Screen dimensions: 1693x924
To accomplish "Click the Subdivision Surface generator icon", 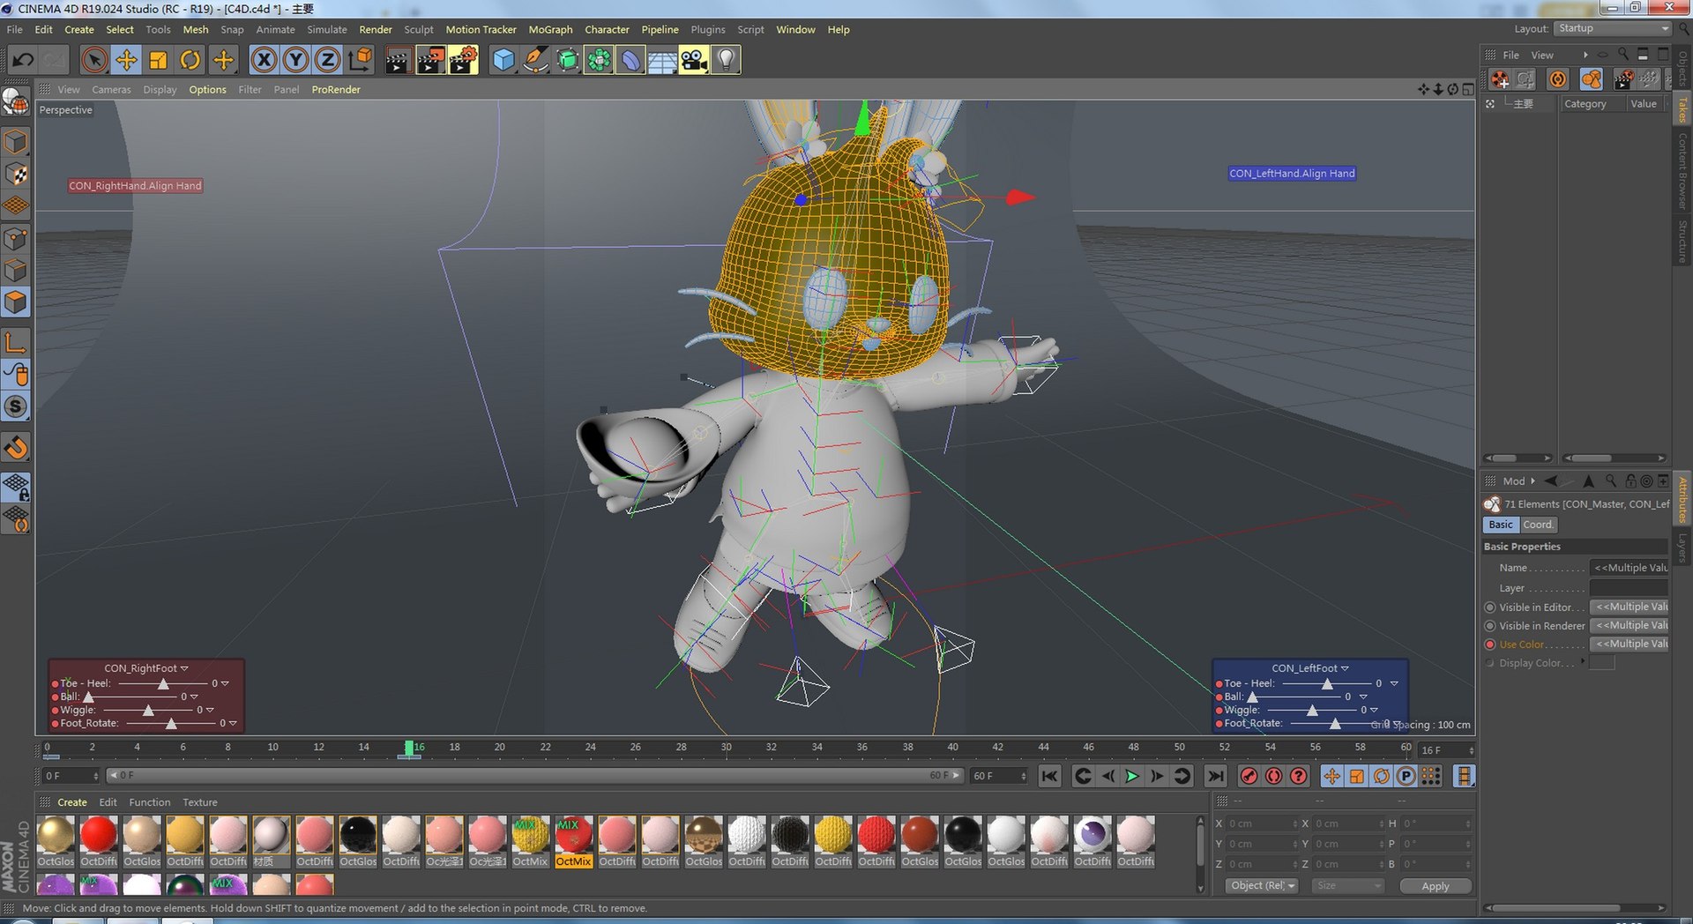I will [567, 60].
